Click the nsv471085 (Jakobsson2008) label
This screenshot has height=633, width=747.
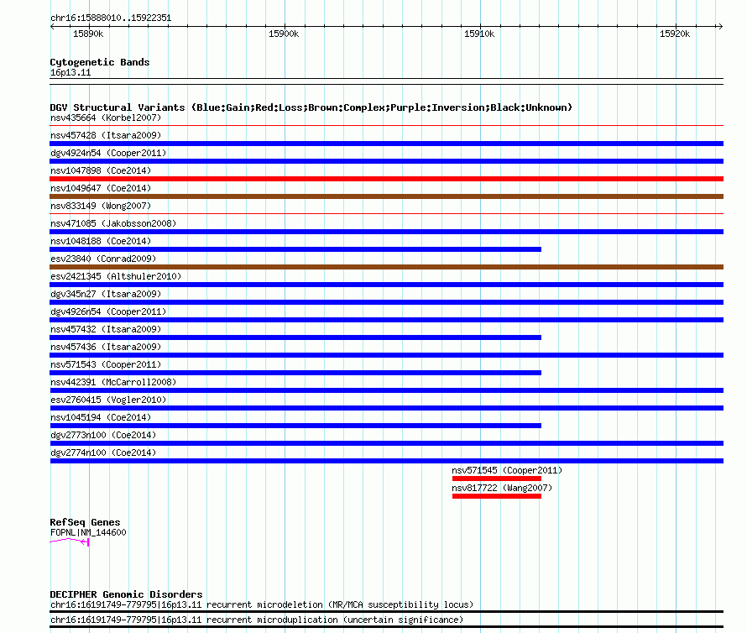[x=113, y=223]
